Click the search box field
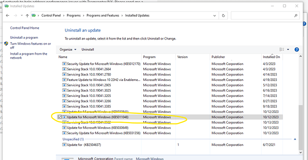Screen dimensions: 308x160 pos(265,16)
